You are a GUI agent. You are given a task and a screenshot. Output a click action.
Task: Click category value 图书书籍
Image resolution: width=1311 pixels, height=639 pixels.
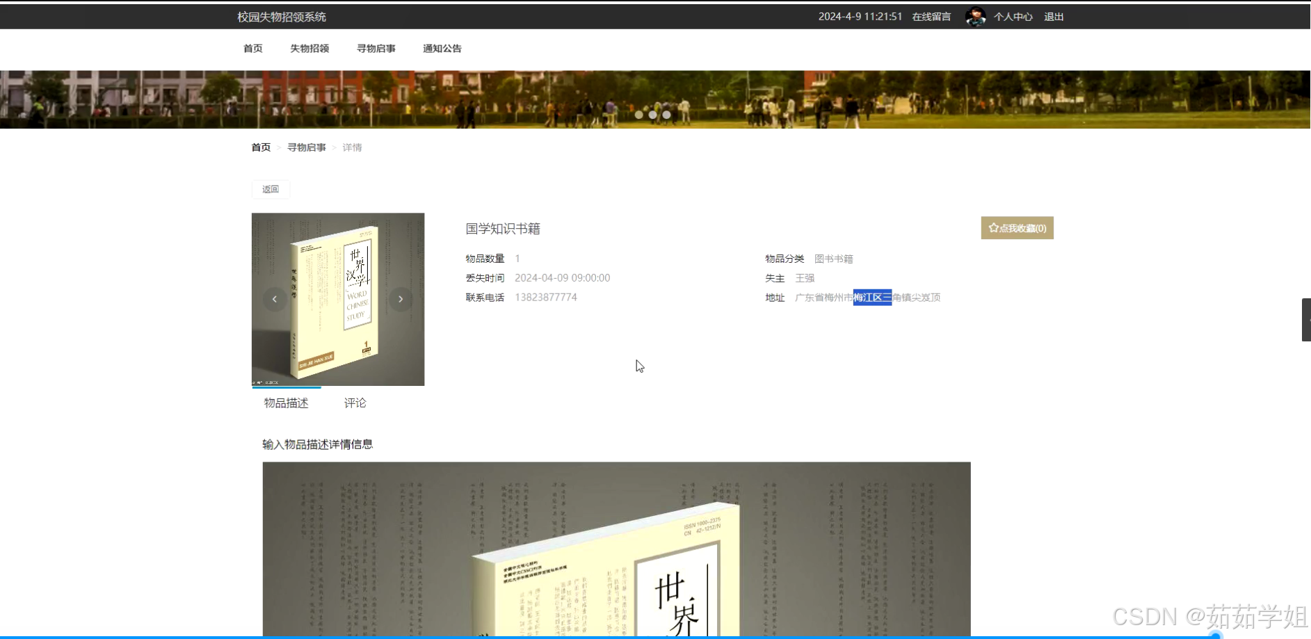coord(834,259)
